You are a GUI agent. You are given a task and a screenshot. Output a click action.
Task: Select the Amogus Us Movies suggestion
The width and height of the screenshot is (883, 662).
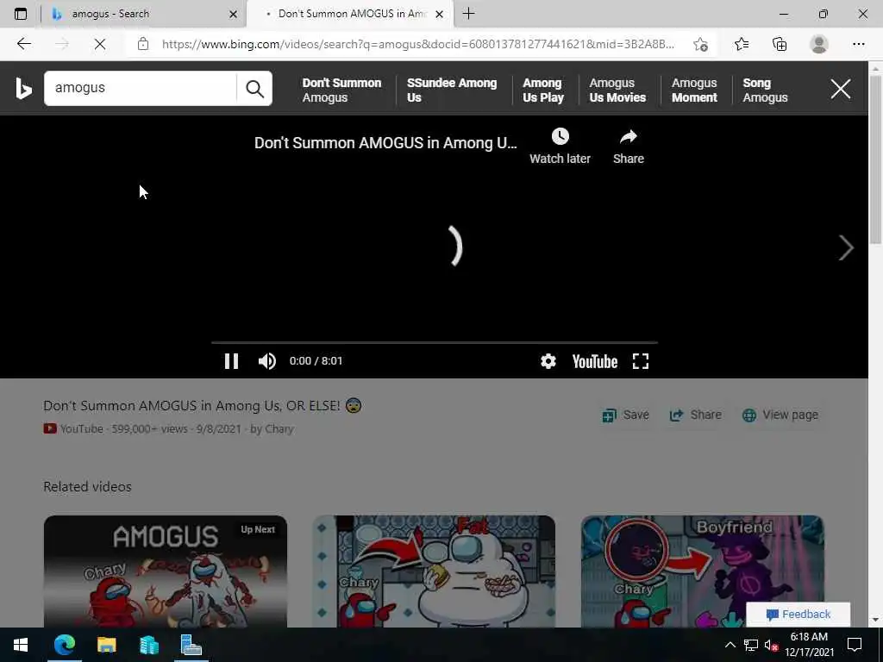coord(617,90)
